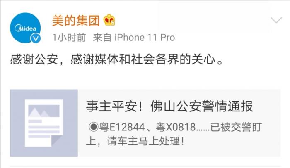Open the article document thumbnail icon
The width and height of the screenshot is (290, 168).
coord(44,123)
